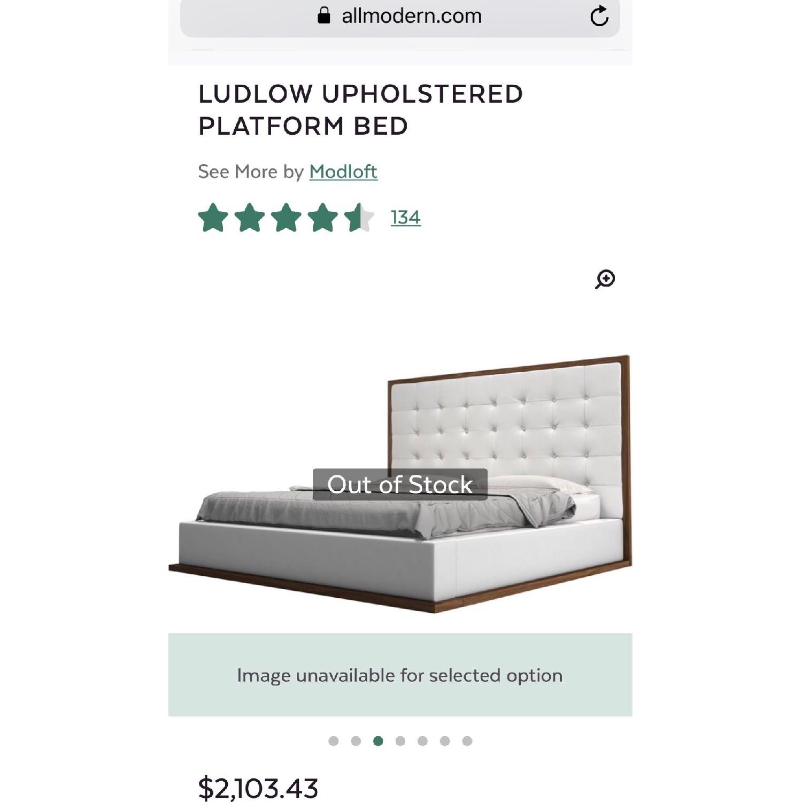Open the Modloft brand link
Viewport: 802px width, 802px height.
[x=344, y=172]
